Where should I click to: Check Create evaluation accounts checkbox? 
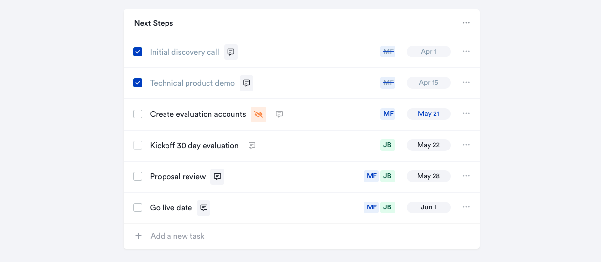138,114
